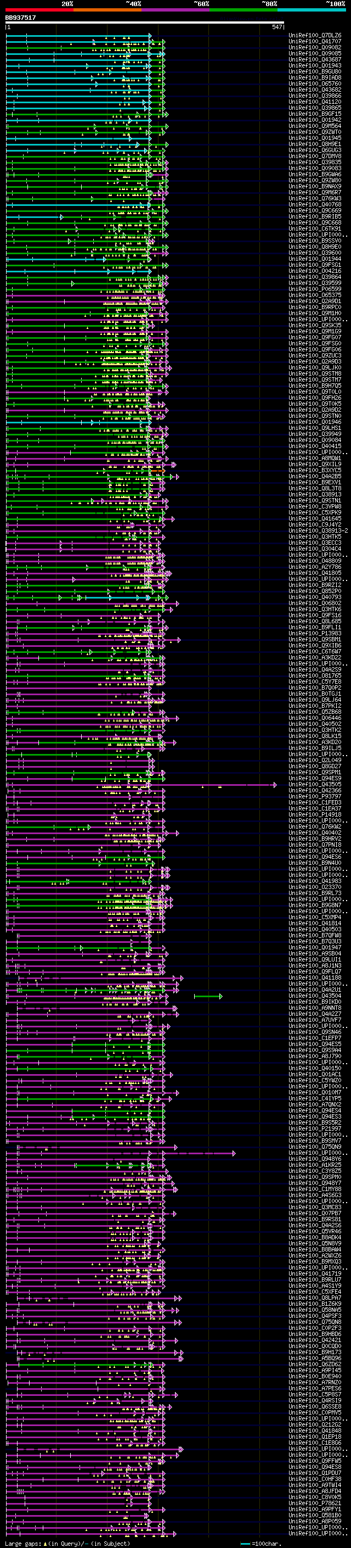The width and height of the screenshot is (351, 1548).
Task: Click hit label UniRef100_Q9M564
Action: (x=315, y=126)
